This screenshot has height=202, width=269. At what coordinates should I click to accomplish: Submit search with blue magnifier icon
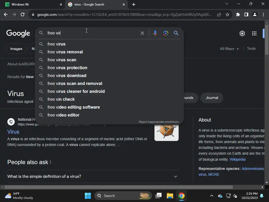click(176, 33)
